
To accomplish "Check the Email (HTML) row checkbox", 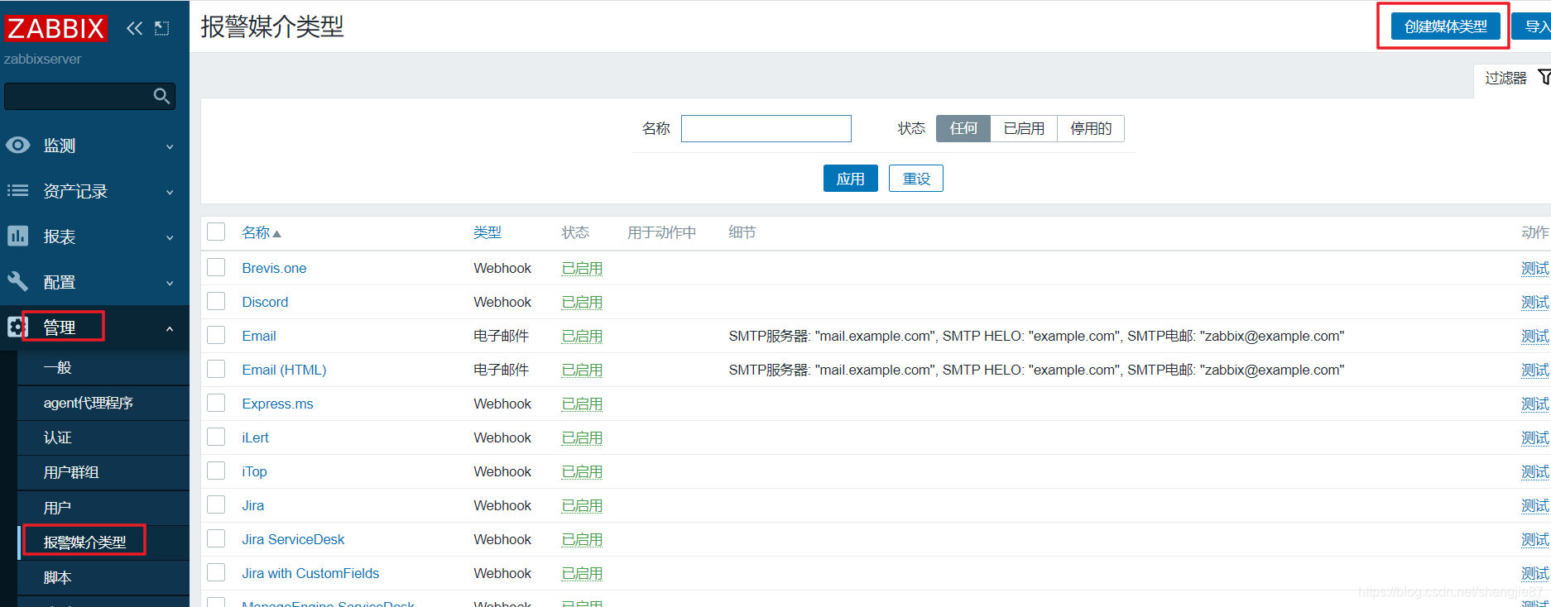I will click(x=216, y=369).
